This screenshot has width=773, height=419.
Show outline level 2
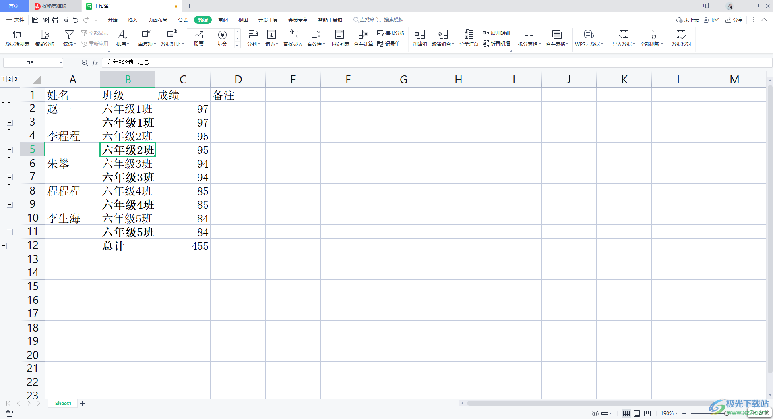point(10,79)
